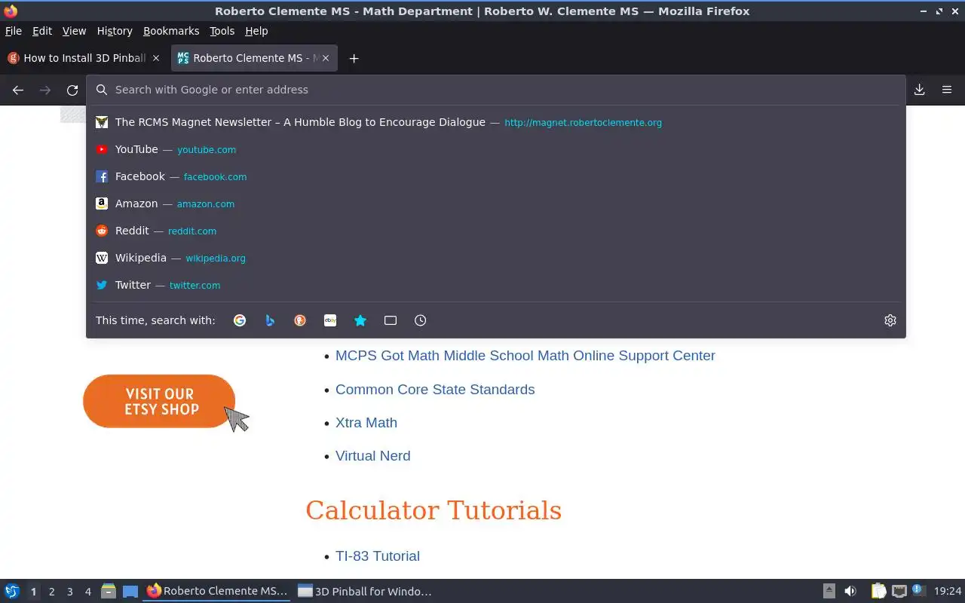Click the address bar search field
The image size is (965, 603).
point(496,90)
